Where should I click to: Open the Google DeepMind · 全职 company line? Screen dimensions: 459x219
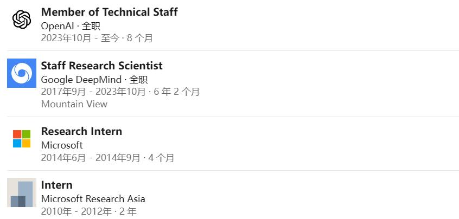94,80
